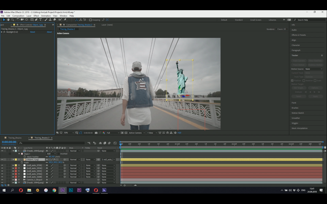Open the Composition menu
Screen dimensions: 327x204
(x=18, y=15)
